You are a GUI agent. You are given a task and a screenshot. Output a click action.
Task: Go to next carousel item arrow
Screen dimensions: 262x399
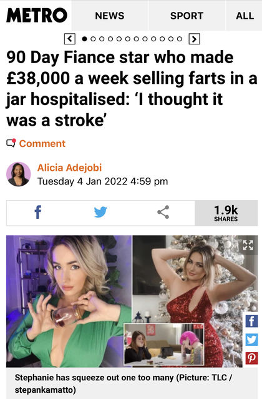[194, 39]
